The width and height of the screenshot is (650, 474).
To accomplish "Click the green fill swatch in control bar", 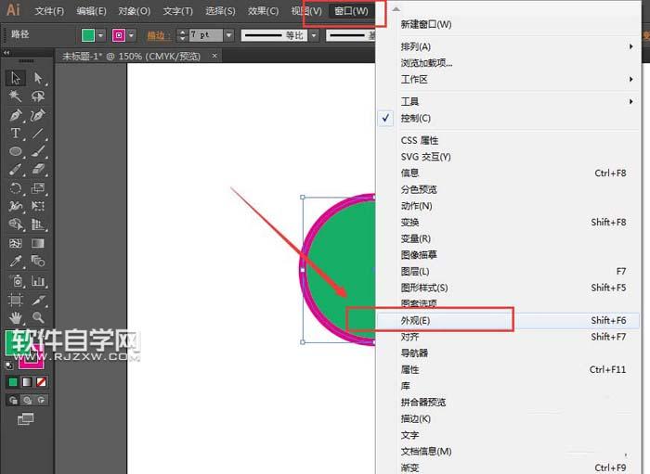I will [88, 35].
